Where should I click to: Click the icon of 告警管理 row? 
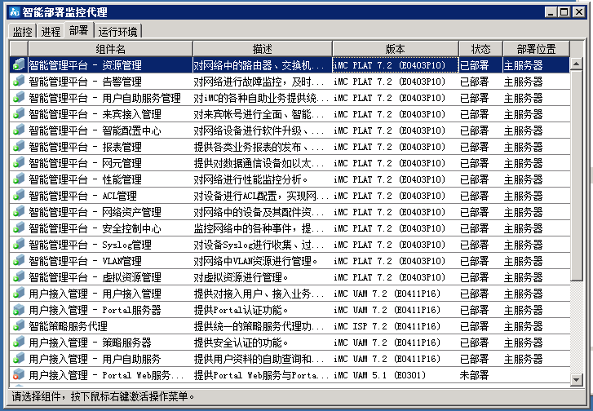click(19, 82)
